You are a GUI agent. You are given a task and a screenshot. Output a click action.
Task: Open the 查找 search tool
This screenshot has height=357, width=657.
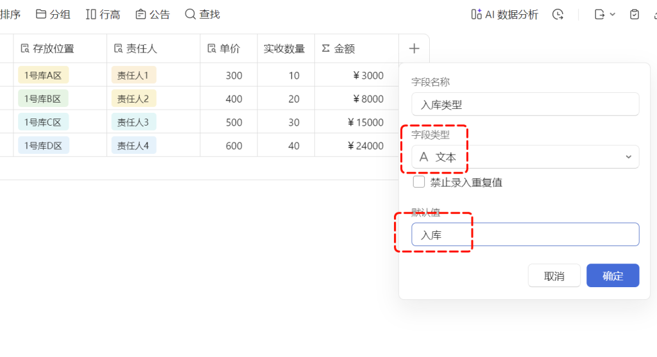[x=202, y=14]
